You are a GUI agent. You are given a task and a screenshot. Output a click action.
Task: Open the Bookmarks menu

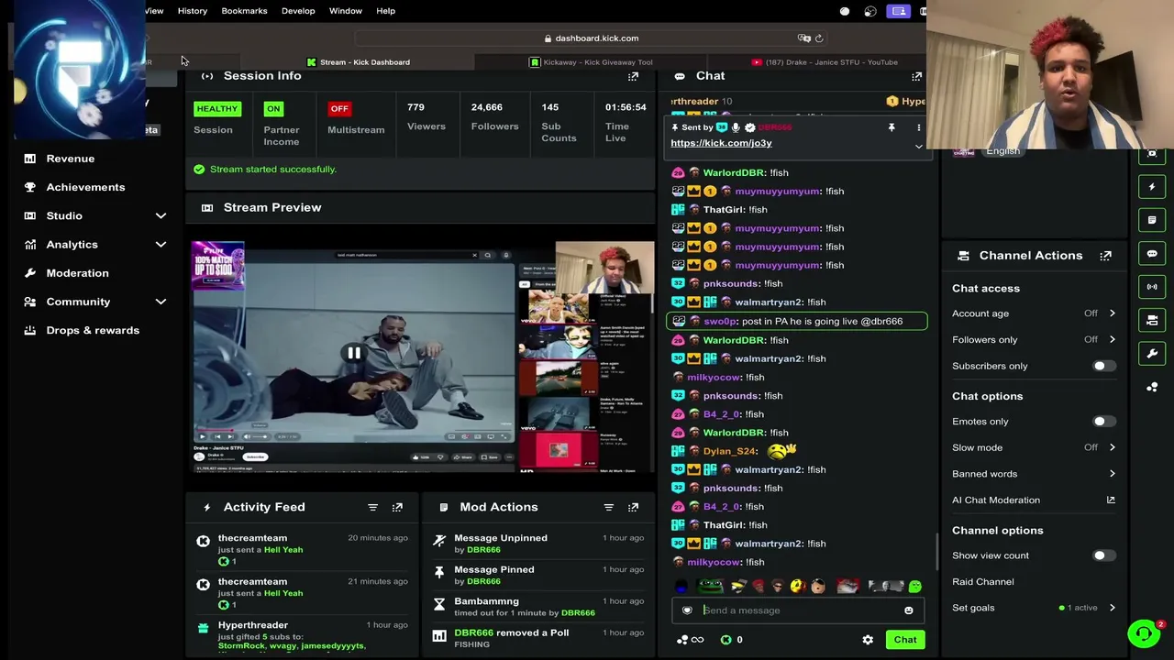[244, 11]
